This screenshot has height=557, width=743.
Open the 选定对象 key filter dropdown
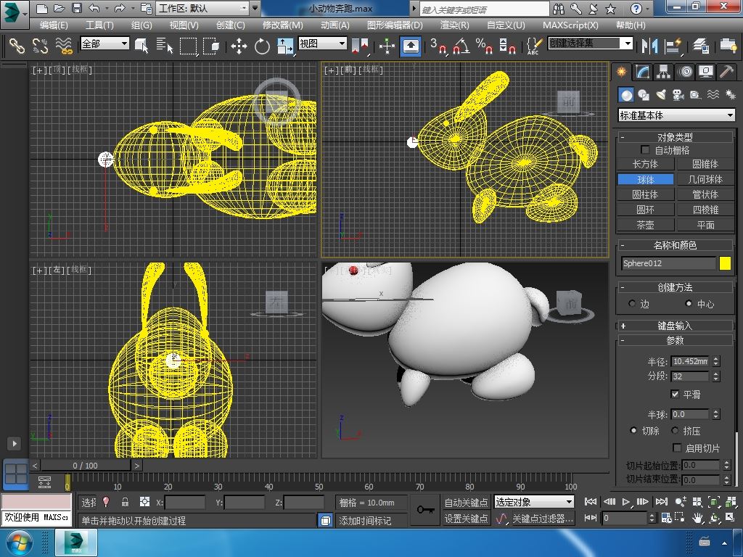[533, 502]
